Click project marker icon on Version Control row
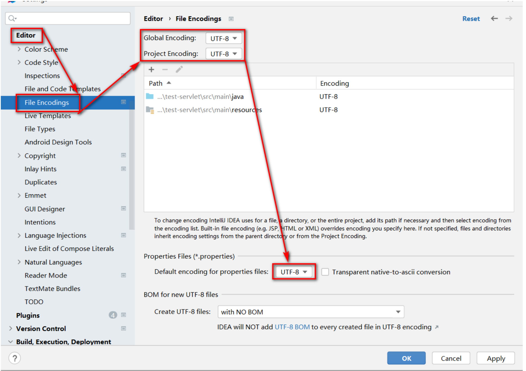The image size is (526, 371). 124,329
